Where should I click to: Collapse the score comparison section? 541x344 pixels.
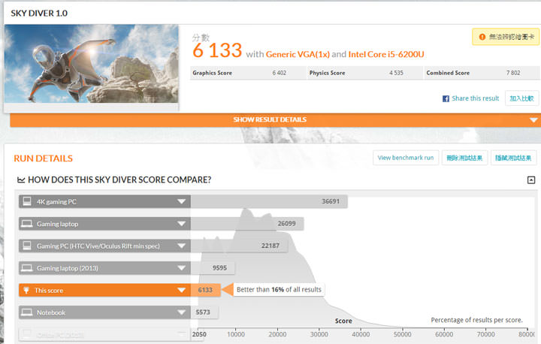(530, 180)
